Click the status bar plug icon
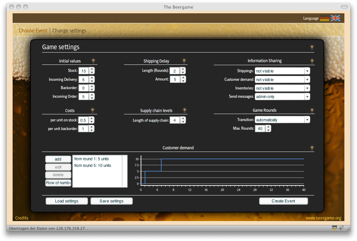 pyautogui.click(x=341, y=228)
